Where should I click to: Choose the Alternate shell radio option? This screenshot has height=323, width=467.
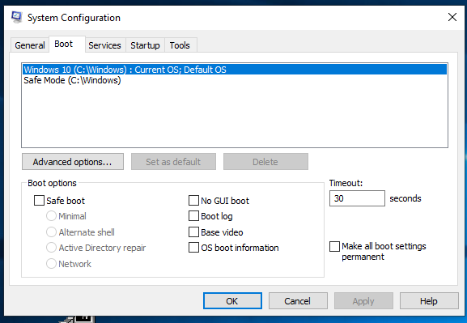click(51, 232)
